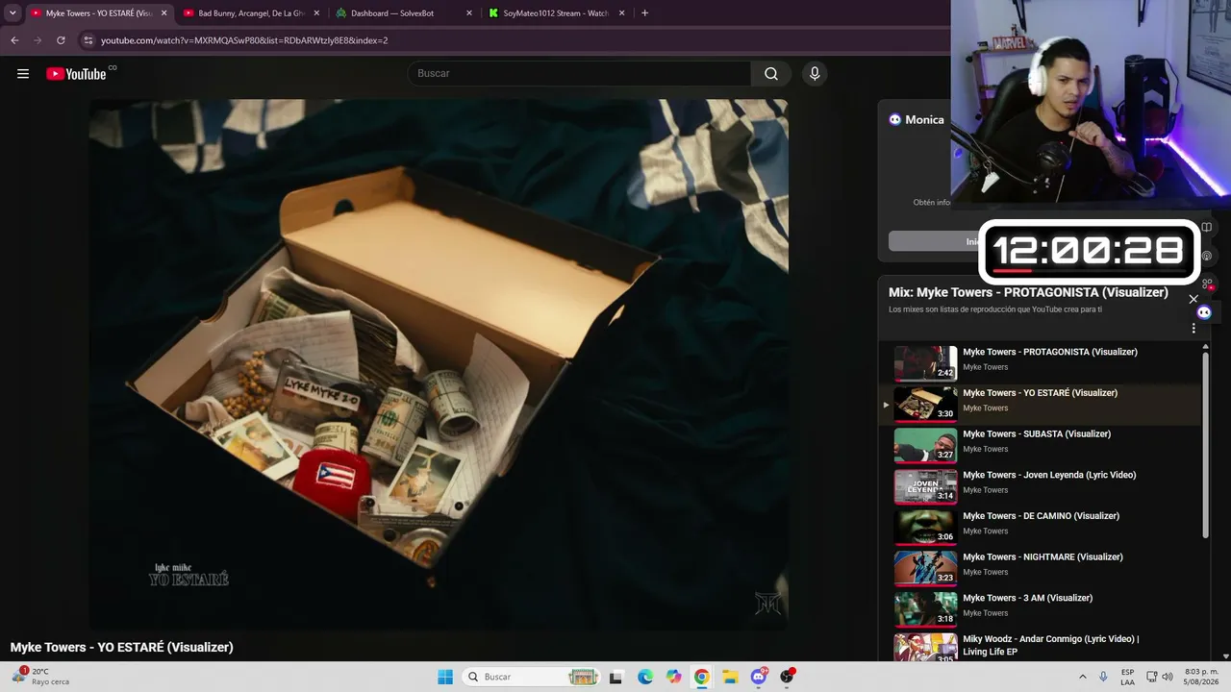Image resolution: width=1231 pixels, height=692 pixels.
Task: Open the Windows Start menu
Action: coord(445,677)
